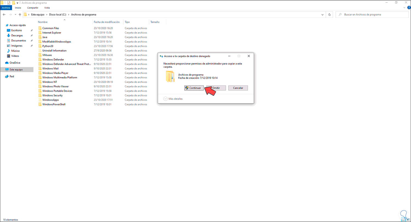Click the OneDrive cloud icon

tap(7, 63)
